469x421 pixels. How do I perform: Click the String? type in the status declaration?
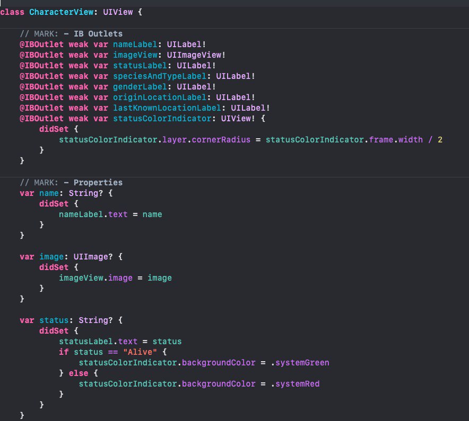(95, 320)
